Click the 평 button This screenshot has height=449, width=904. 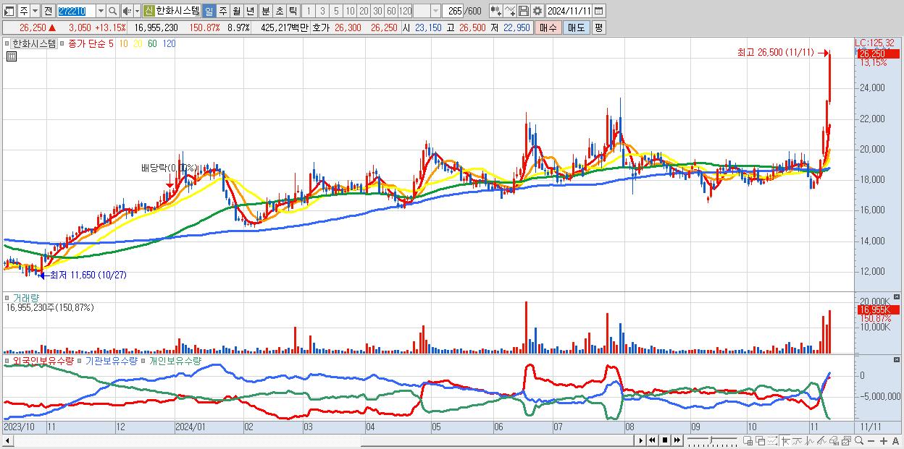tap(598, 27)
